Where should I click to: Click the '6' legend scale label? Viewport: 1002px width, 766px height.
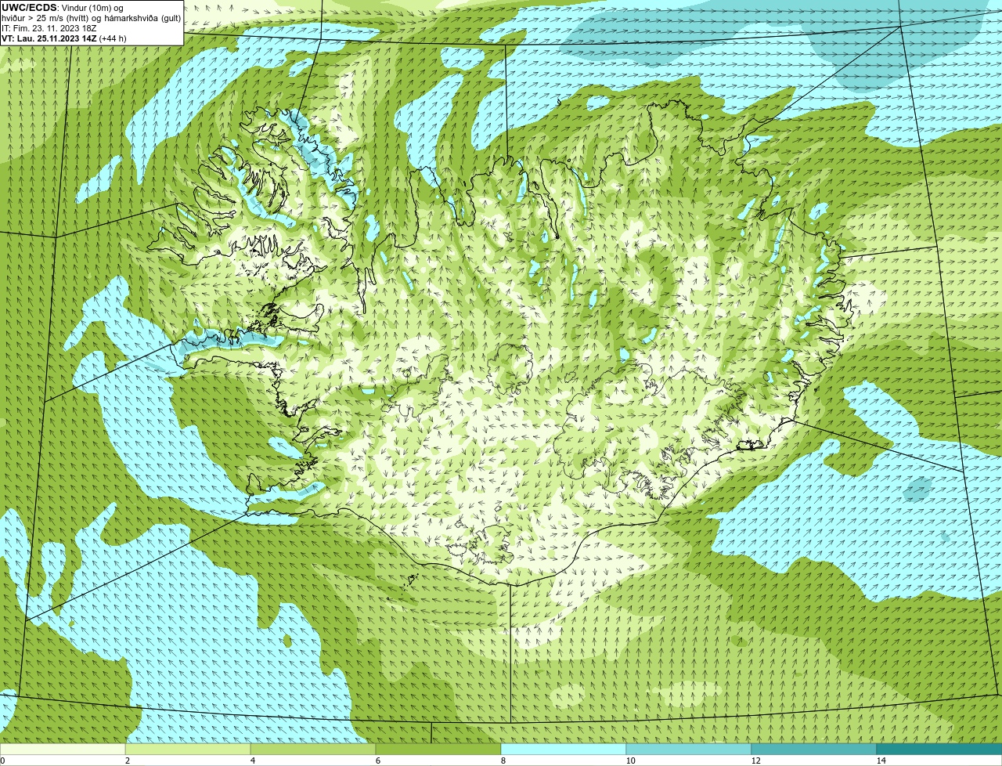(377, 761)
